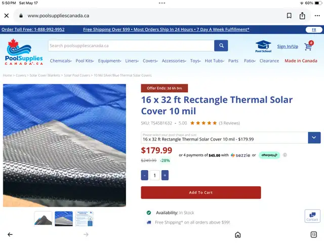
Task: Select the first black cover thumbnail
Action: pyautogui.click(x=43, y=219)
